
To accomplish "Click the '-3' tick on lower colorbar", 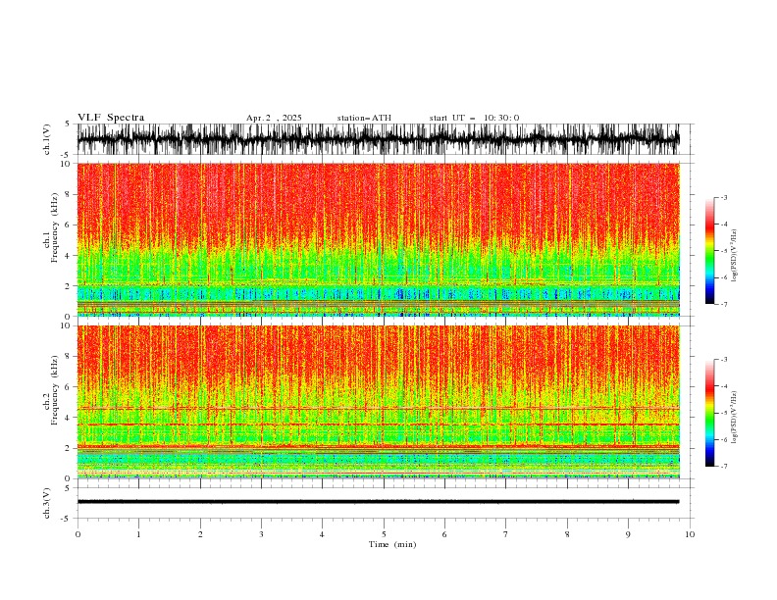I will 723,360.
